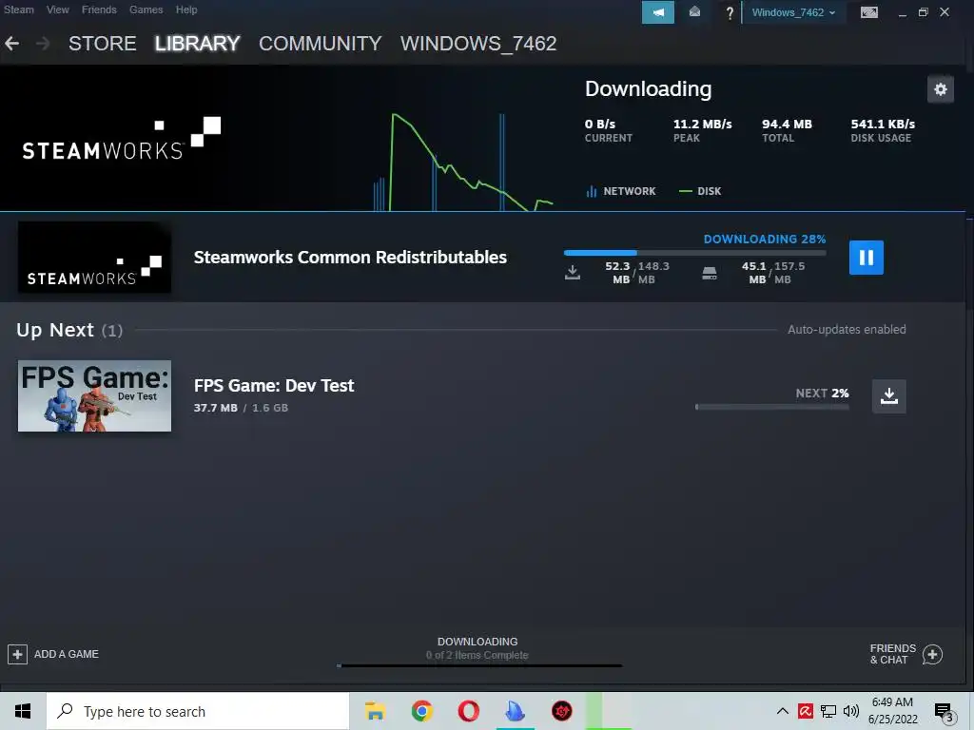Click the Steamworks Common Redistributables title
The width and height of the screenshot is (974, 730).
click(350, 257)
